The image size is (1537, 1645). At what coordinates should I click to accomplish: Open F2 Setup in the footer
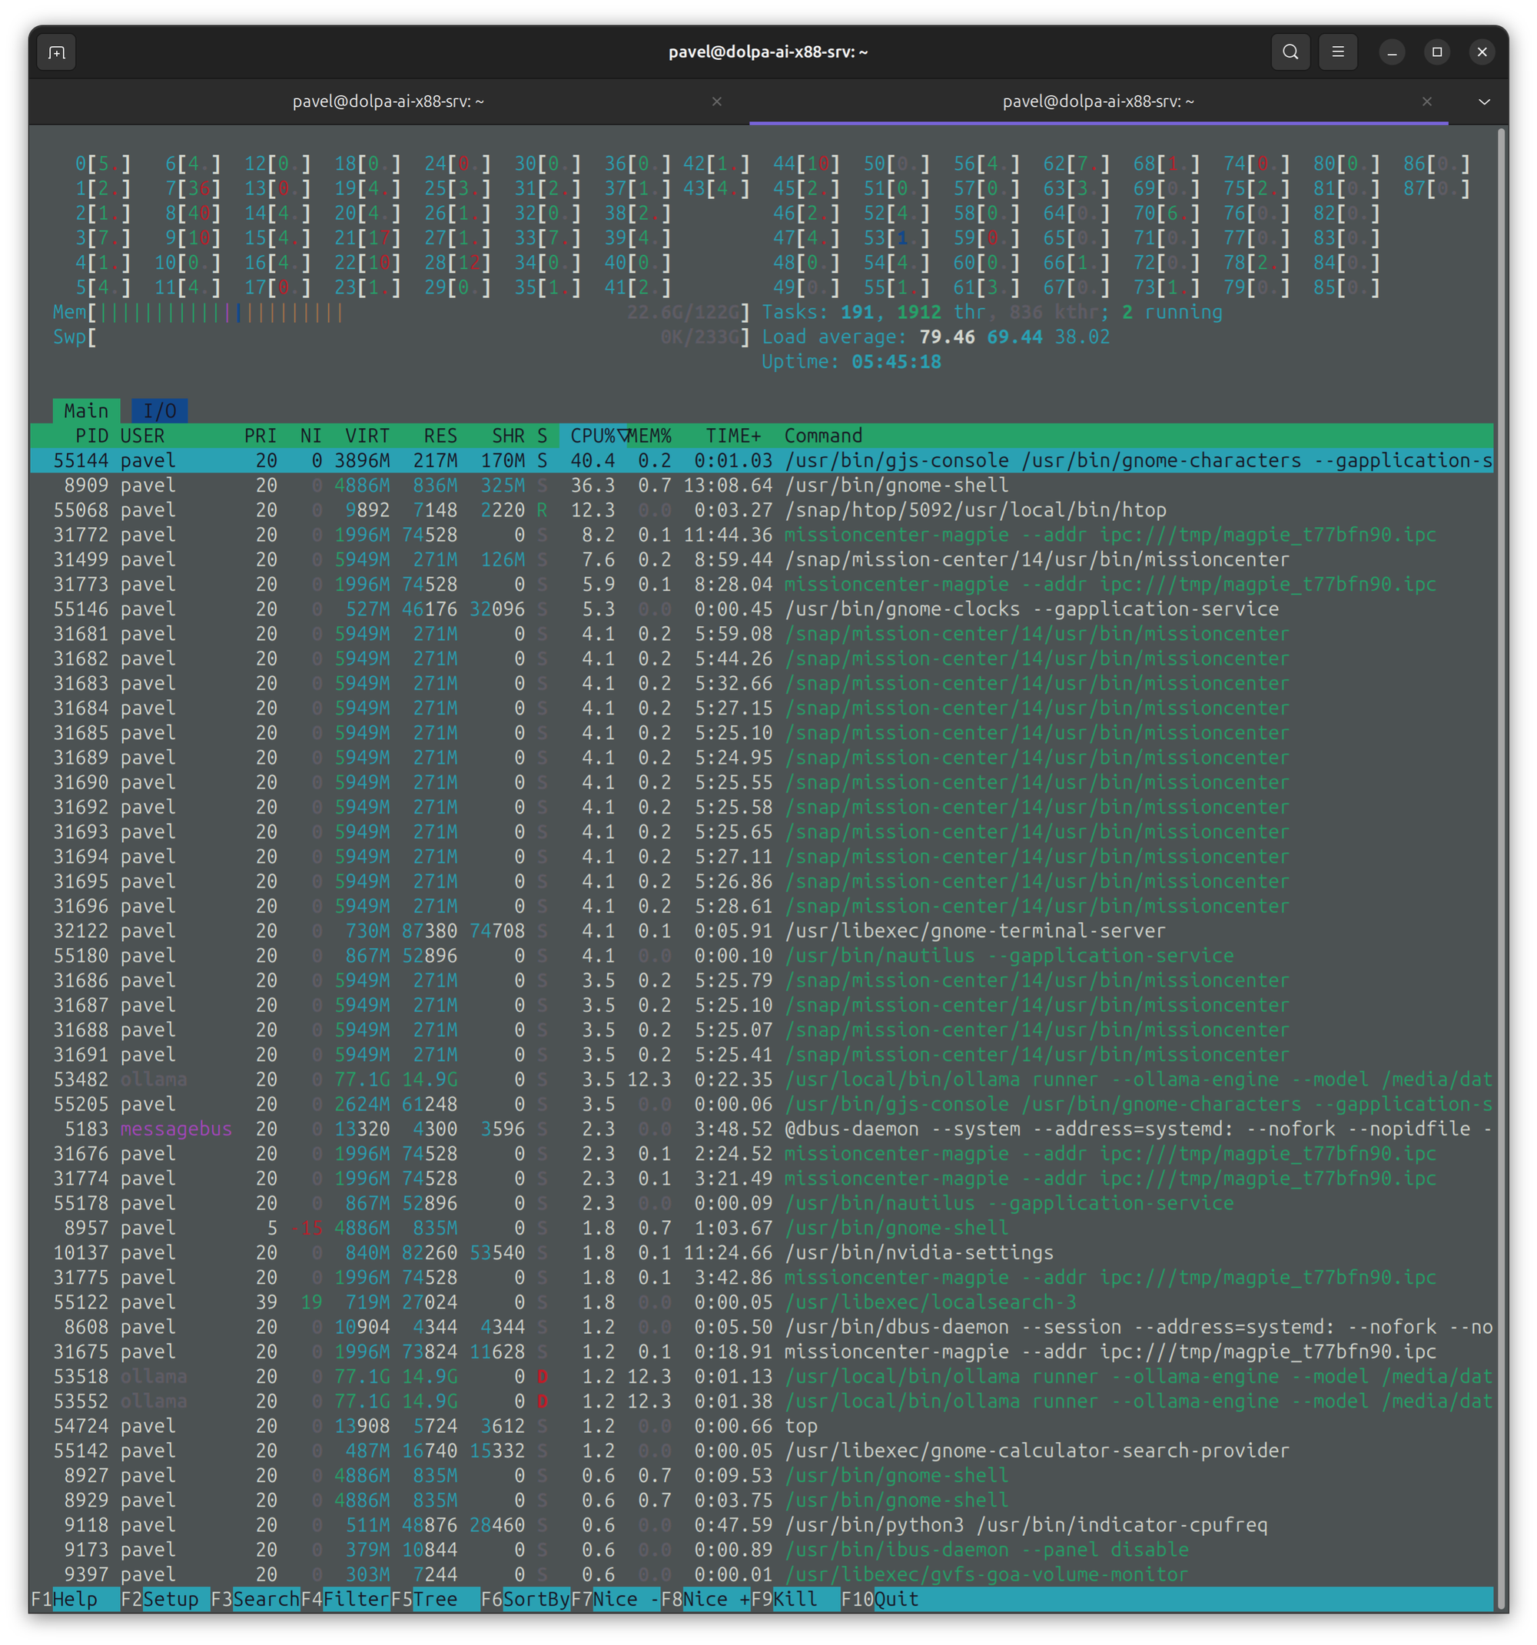pos(170,1599)
